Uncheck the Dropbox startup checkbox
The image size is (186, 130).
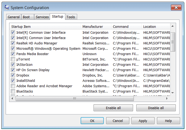tap(13, 75)
